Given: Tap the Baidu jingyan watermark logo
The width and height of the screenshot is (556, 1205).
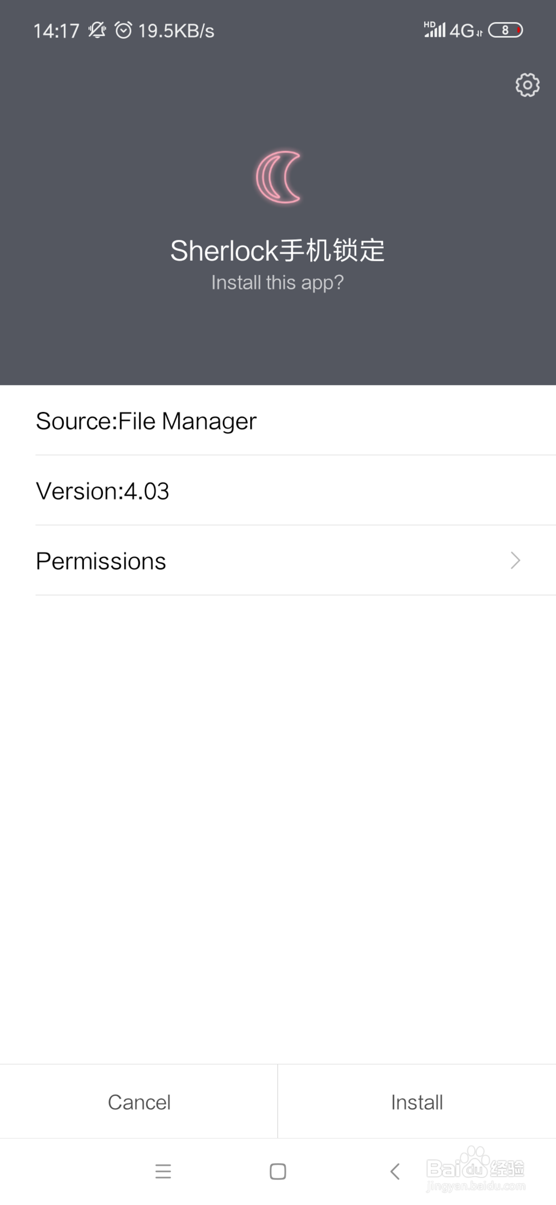Looking at the screenshot, I should point(475,1169).
